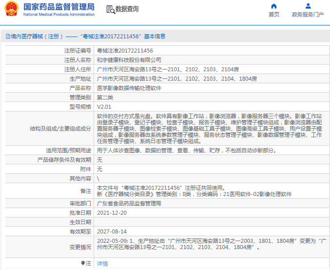This screenshot has height=270, width=330.
Task: Click the 生效日期 row label
Action: [x=80, y=222]
